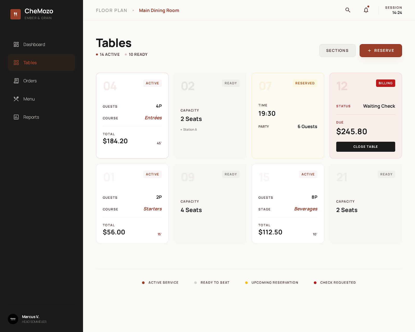Open table 04 card number

coord(110,86)
